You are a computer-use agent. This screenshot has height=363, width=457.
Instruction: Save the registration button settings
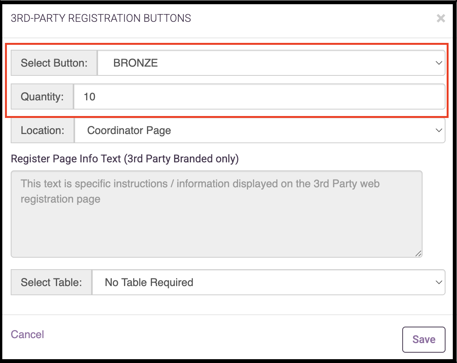click(x=424, y=340)
